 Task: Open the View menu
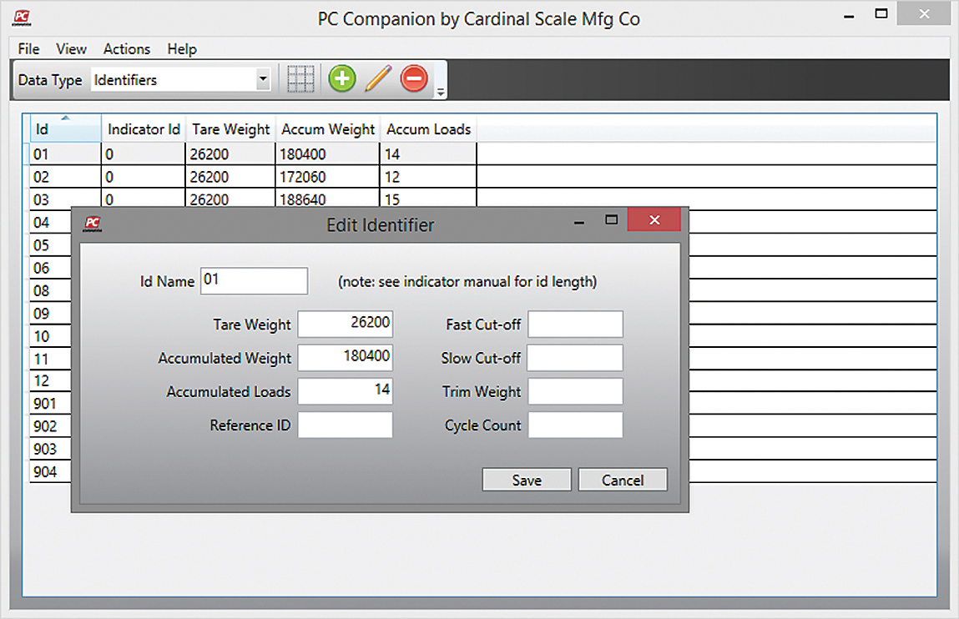pyautogui.click(x=71, y=49)
